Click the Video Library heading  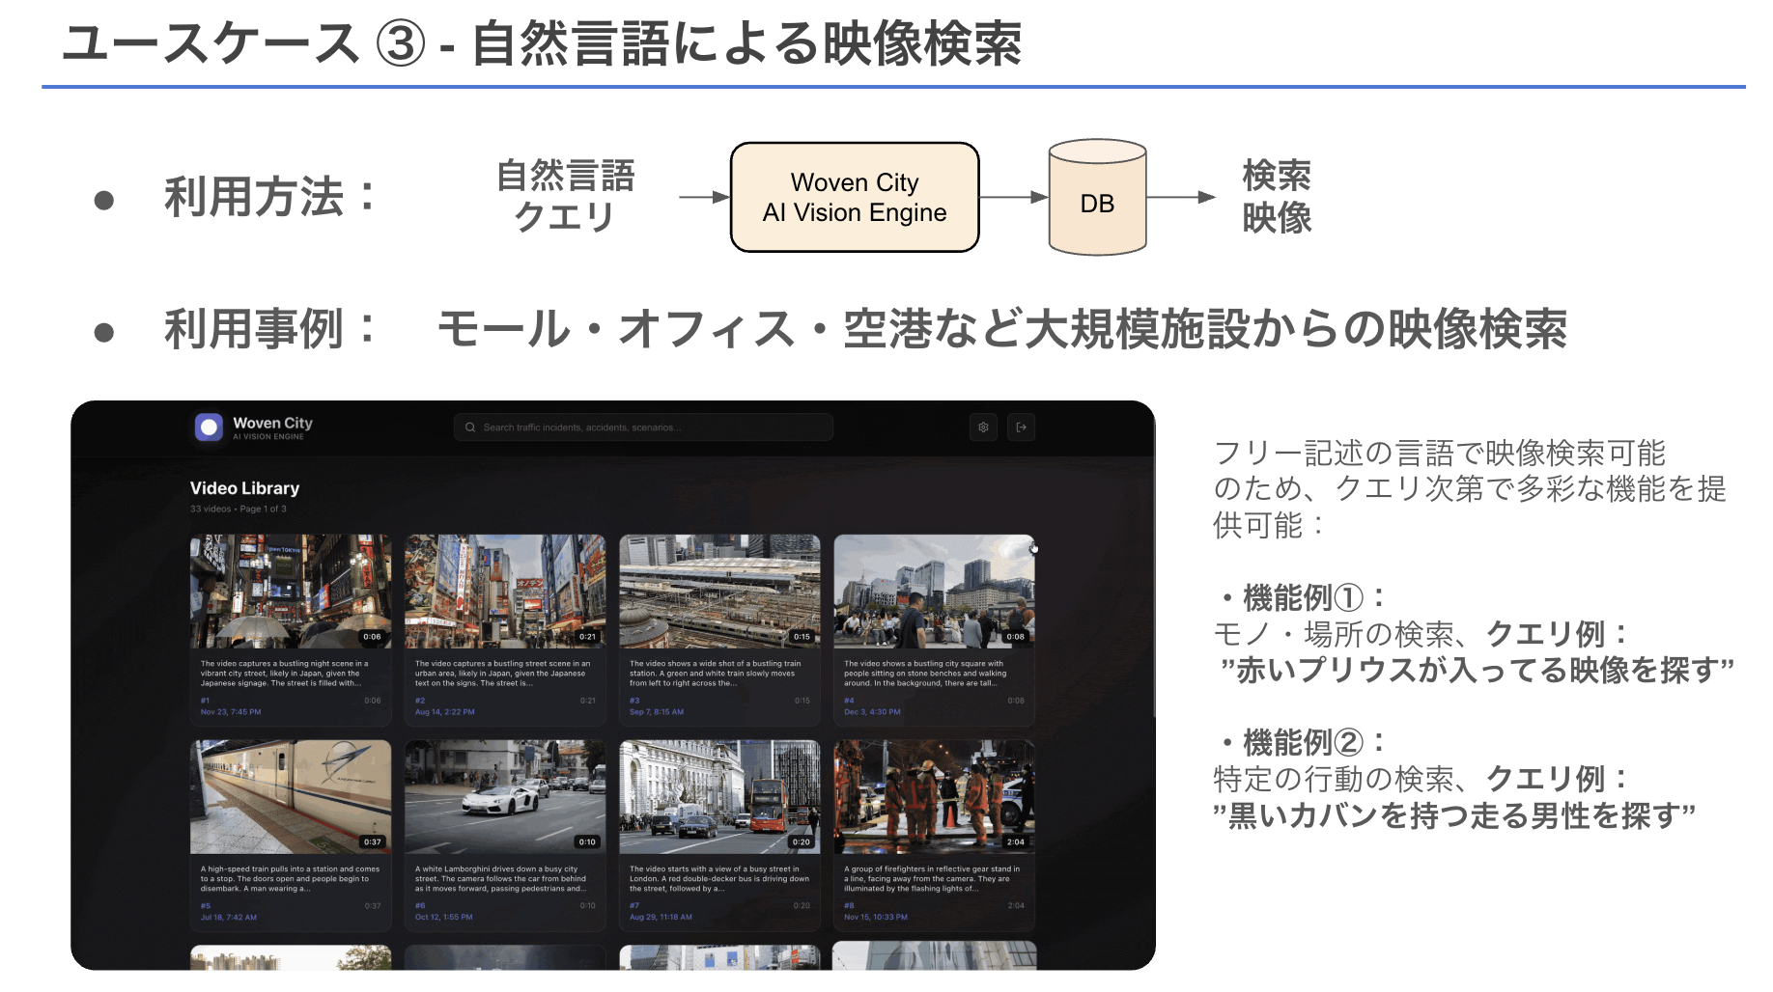(x=243, y=487)
